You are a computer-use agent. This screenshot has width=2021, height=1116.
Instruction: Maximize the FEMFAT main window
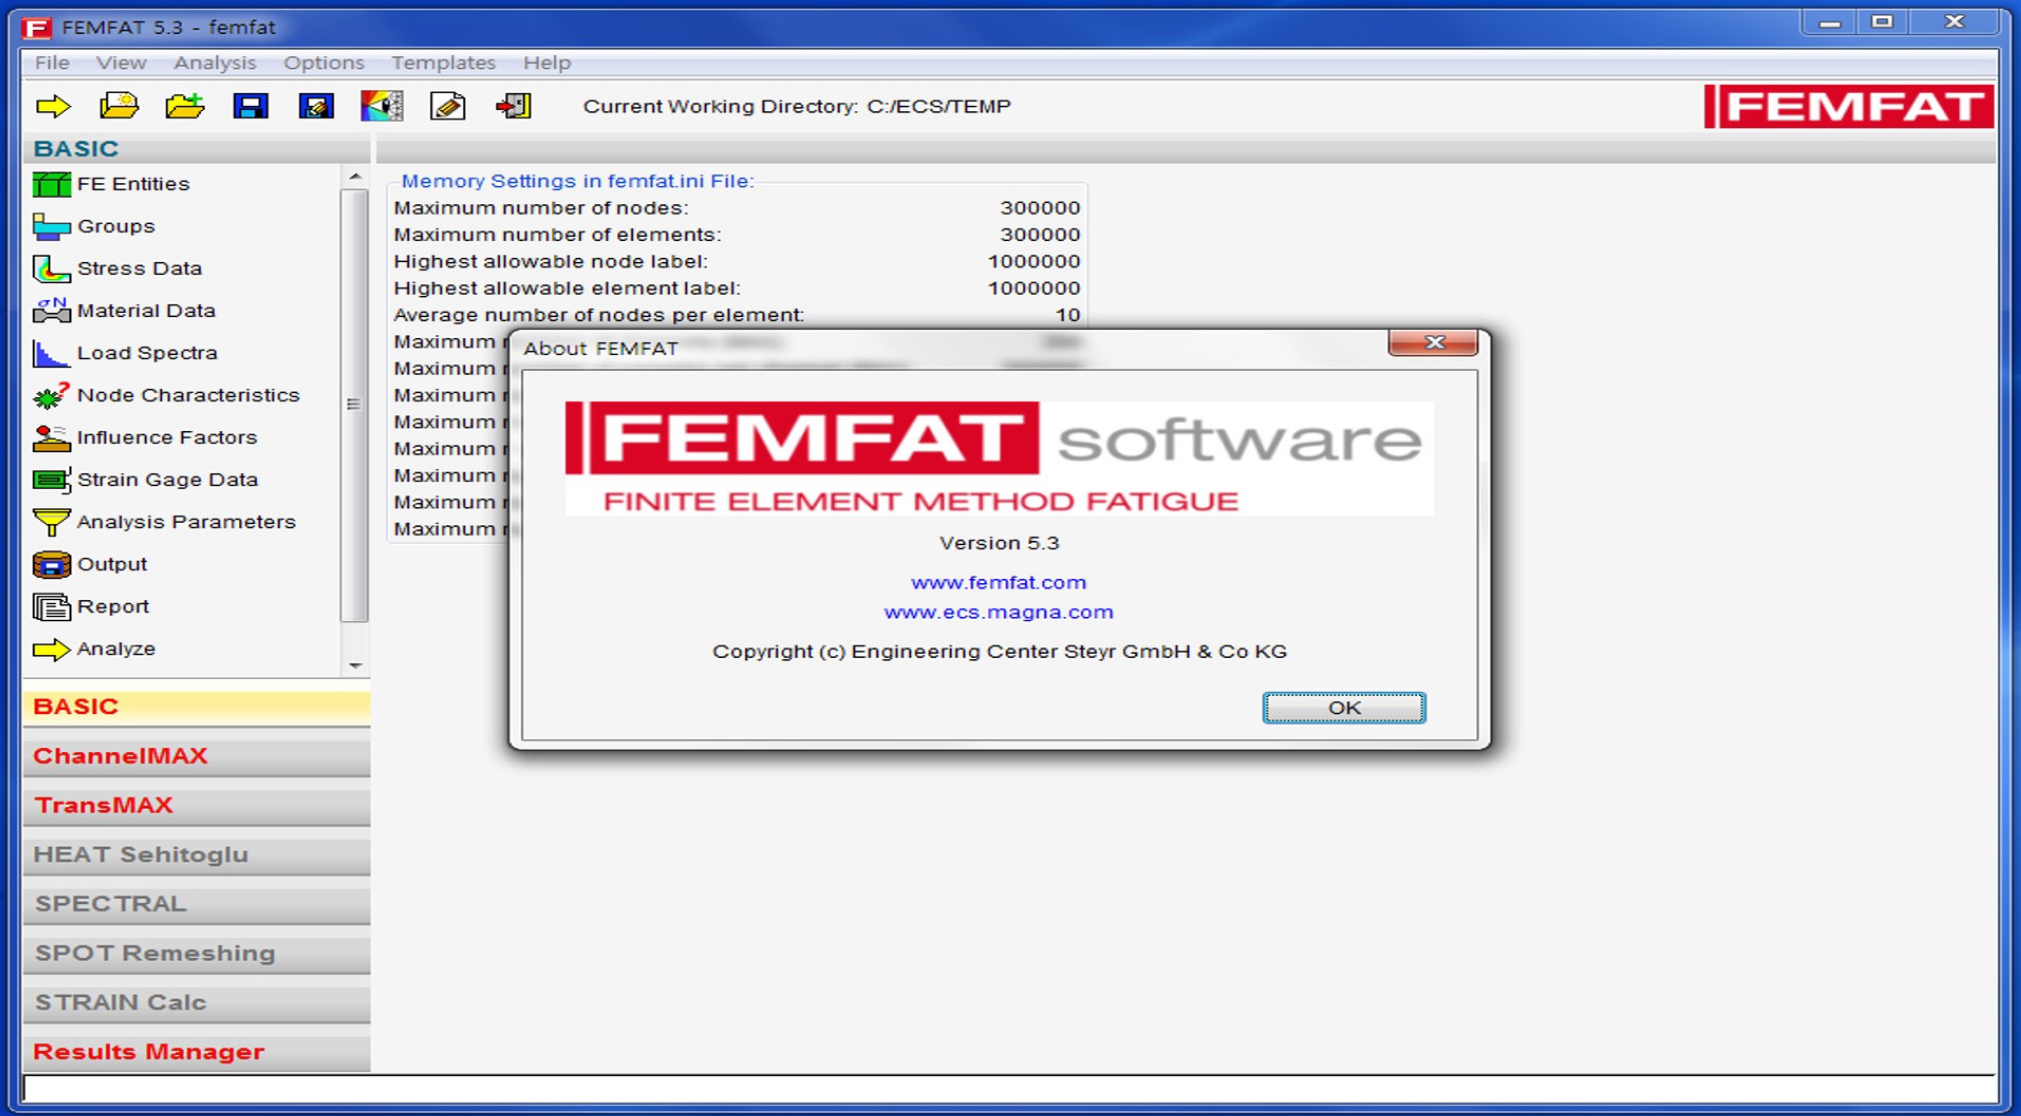click(x=1883, y=23)
